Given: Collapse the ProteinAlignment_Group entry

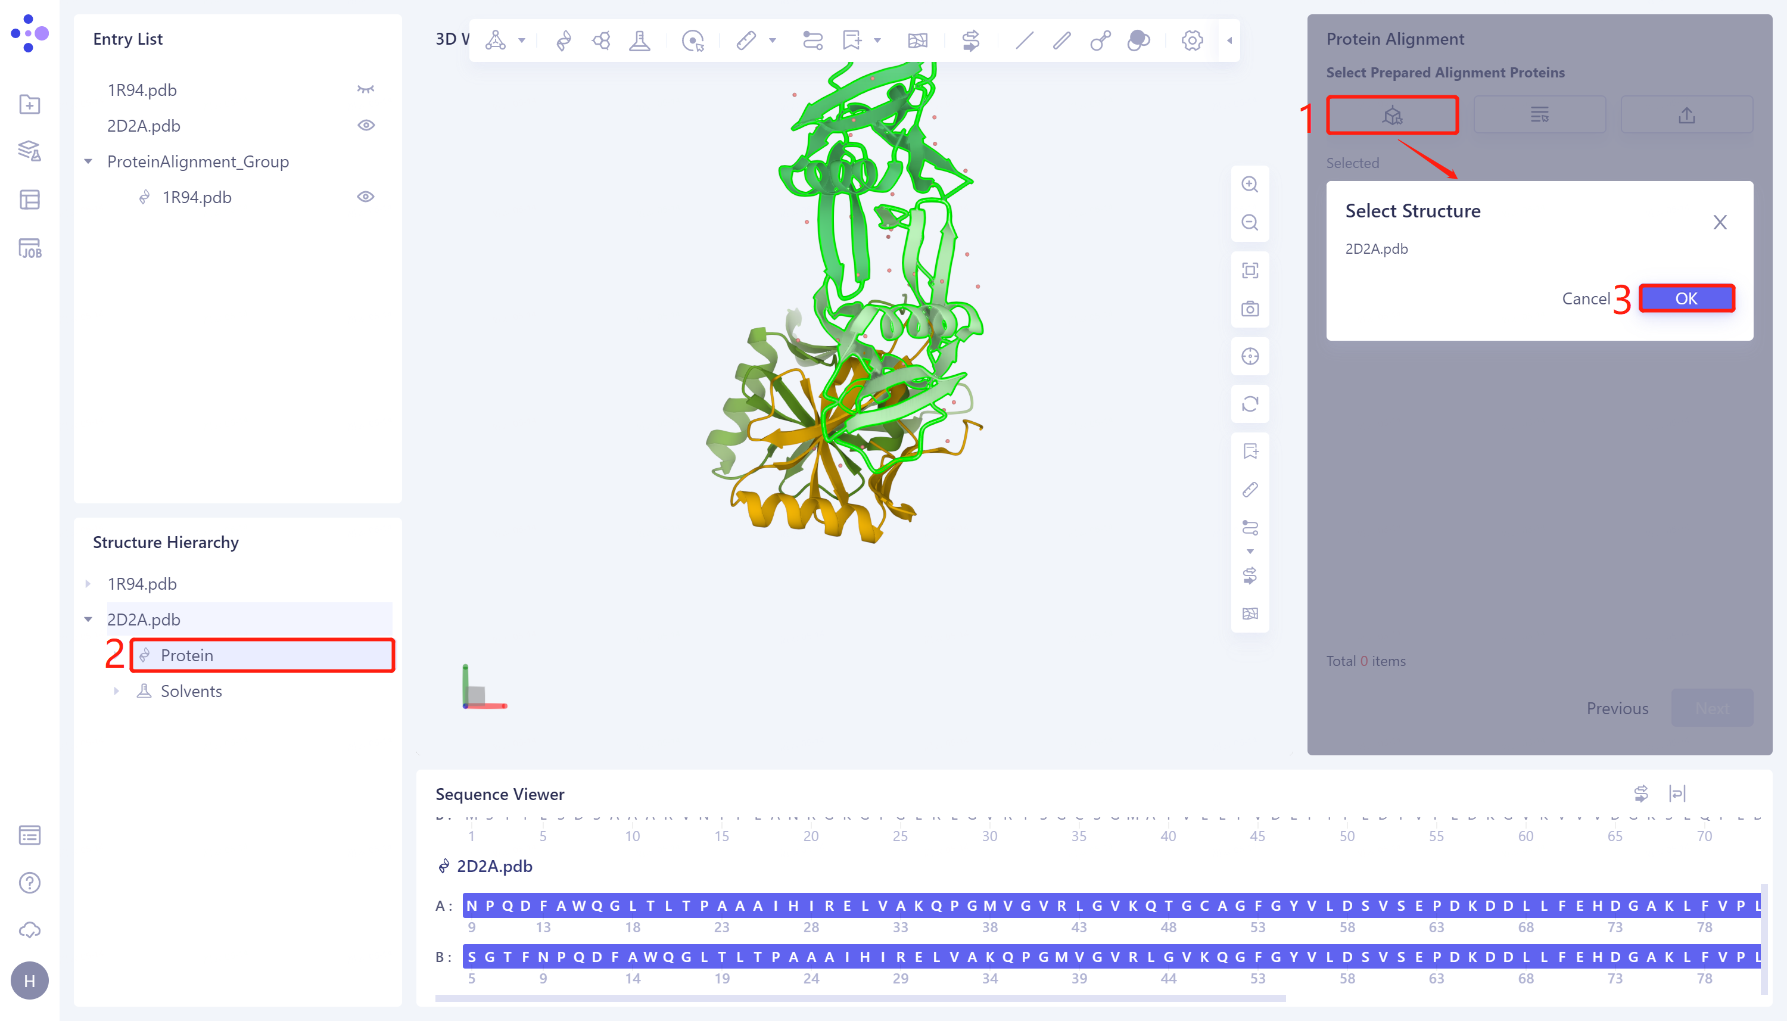Looking at the screenshot, I should tap(88, 161).
